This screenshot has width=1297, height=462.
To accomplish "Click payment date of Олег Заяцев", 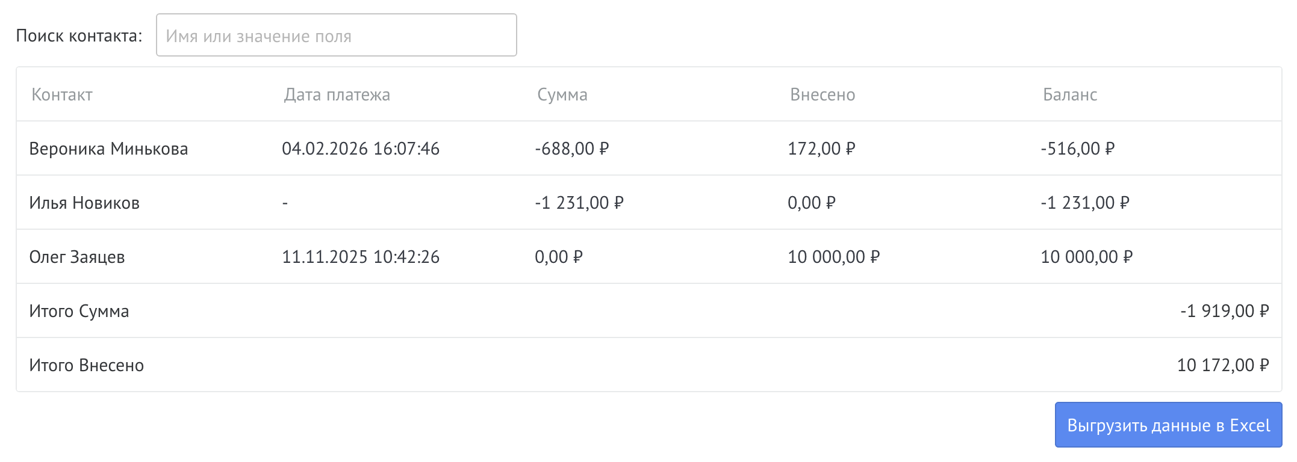I will pos(361,257).
